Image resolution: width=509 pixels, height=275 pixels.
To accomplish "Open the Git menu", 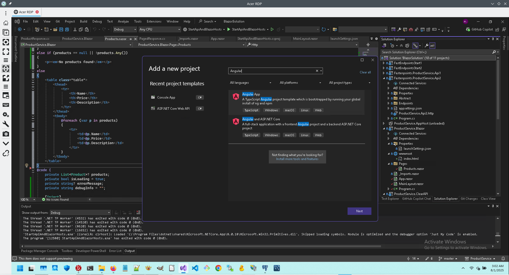I will (x=58, y=21).
